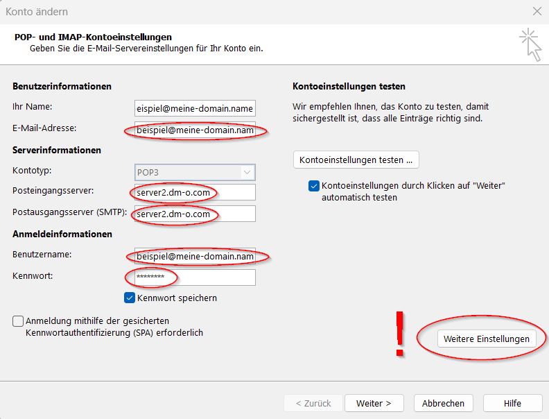Focus the Ihr Name input field
Viewport: 549px width, 419px height.
click(x=195, y=108)
